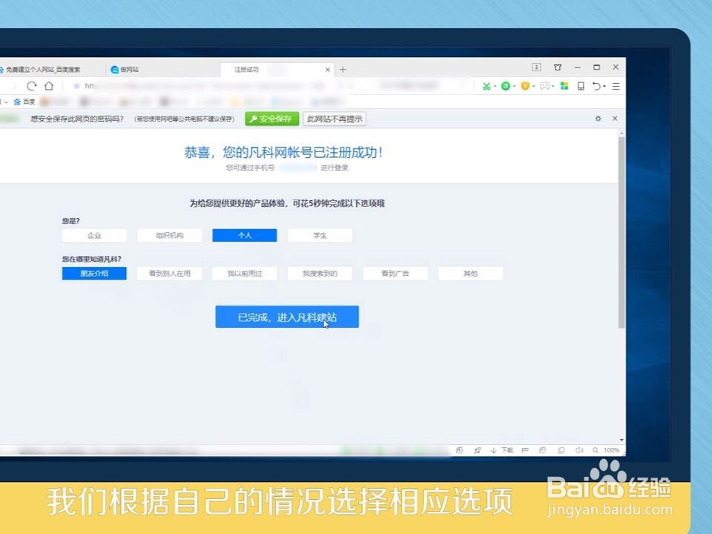Choose 看到别人在用 as source
The height and width of the screenshot is (534, 712).
click(x=169, y=274)
